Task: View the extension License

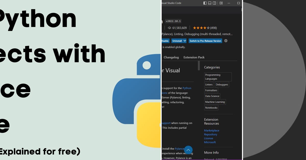Action: click(209, 138)
